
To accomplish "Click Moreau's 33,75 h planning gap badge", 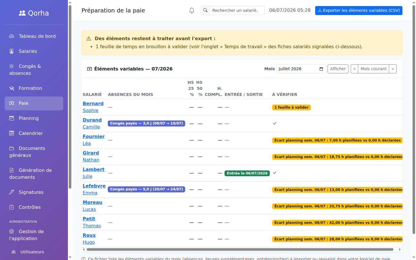I will click(337, 206).
